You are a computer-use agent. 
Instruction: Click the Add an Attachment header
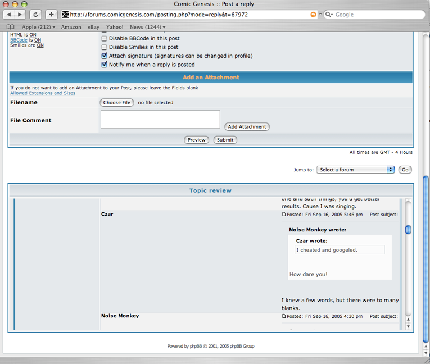(211, 78)
